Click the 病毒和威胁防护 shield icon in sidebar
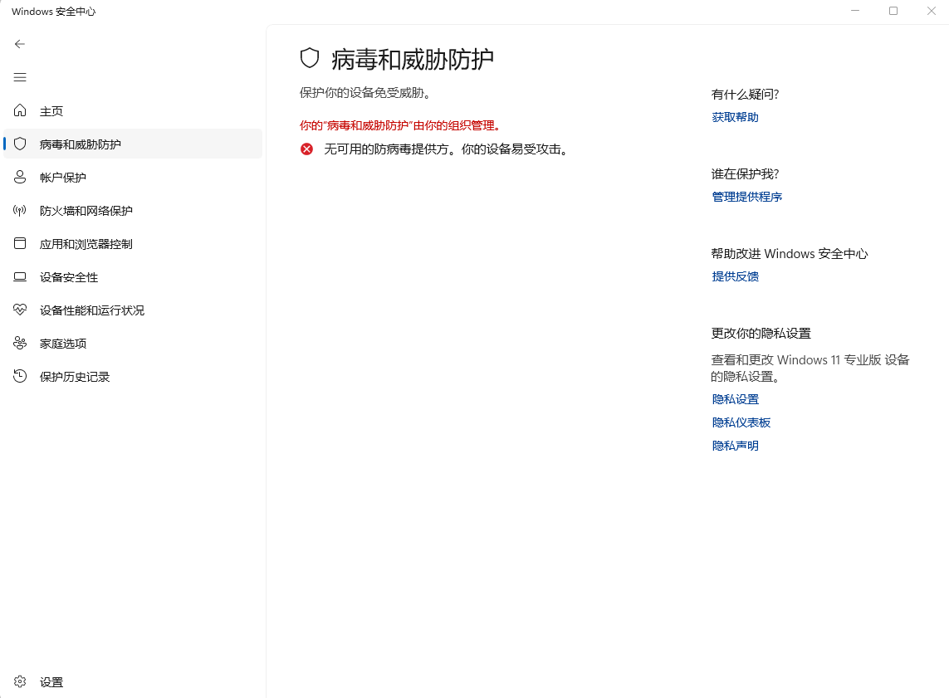Image resolution: width=949 pixels, height=698 pixels. (x=20, y=144)
